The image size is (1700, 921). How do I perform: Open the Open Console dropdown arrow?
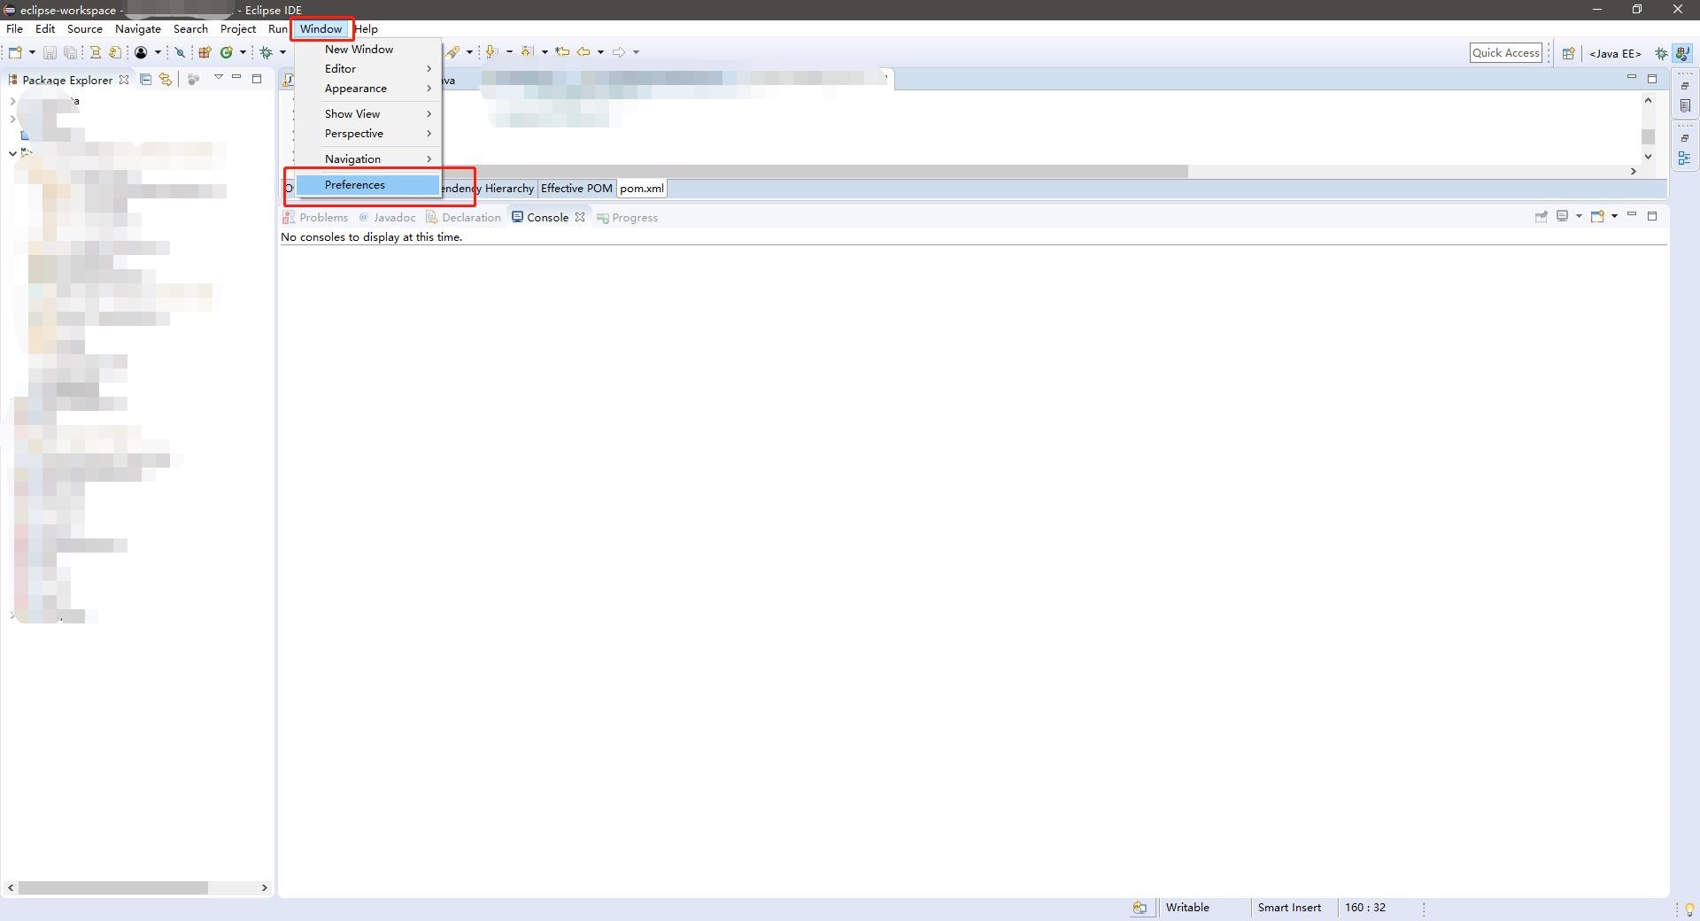[x=1614, y=216]
